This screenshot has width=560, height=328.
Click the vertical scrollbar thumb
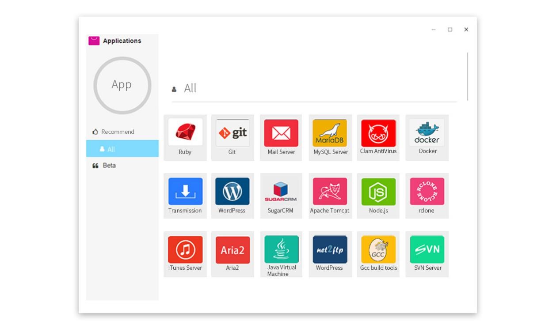point(467,76)
